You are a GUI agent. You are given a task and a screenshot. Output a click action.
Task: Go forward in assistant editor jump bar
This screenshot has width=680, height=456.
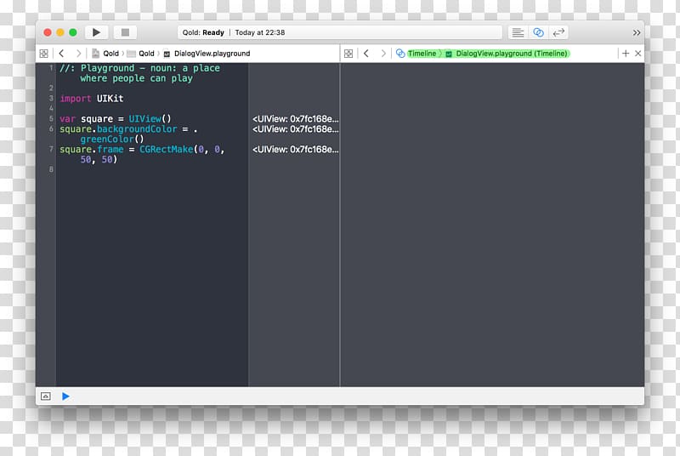click(x=383, y=54)
